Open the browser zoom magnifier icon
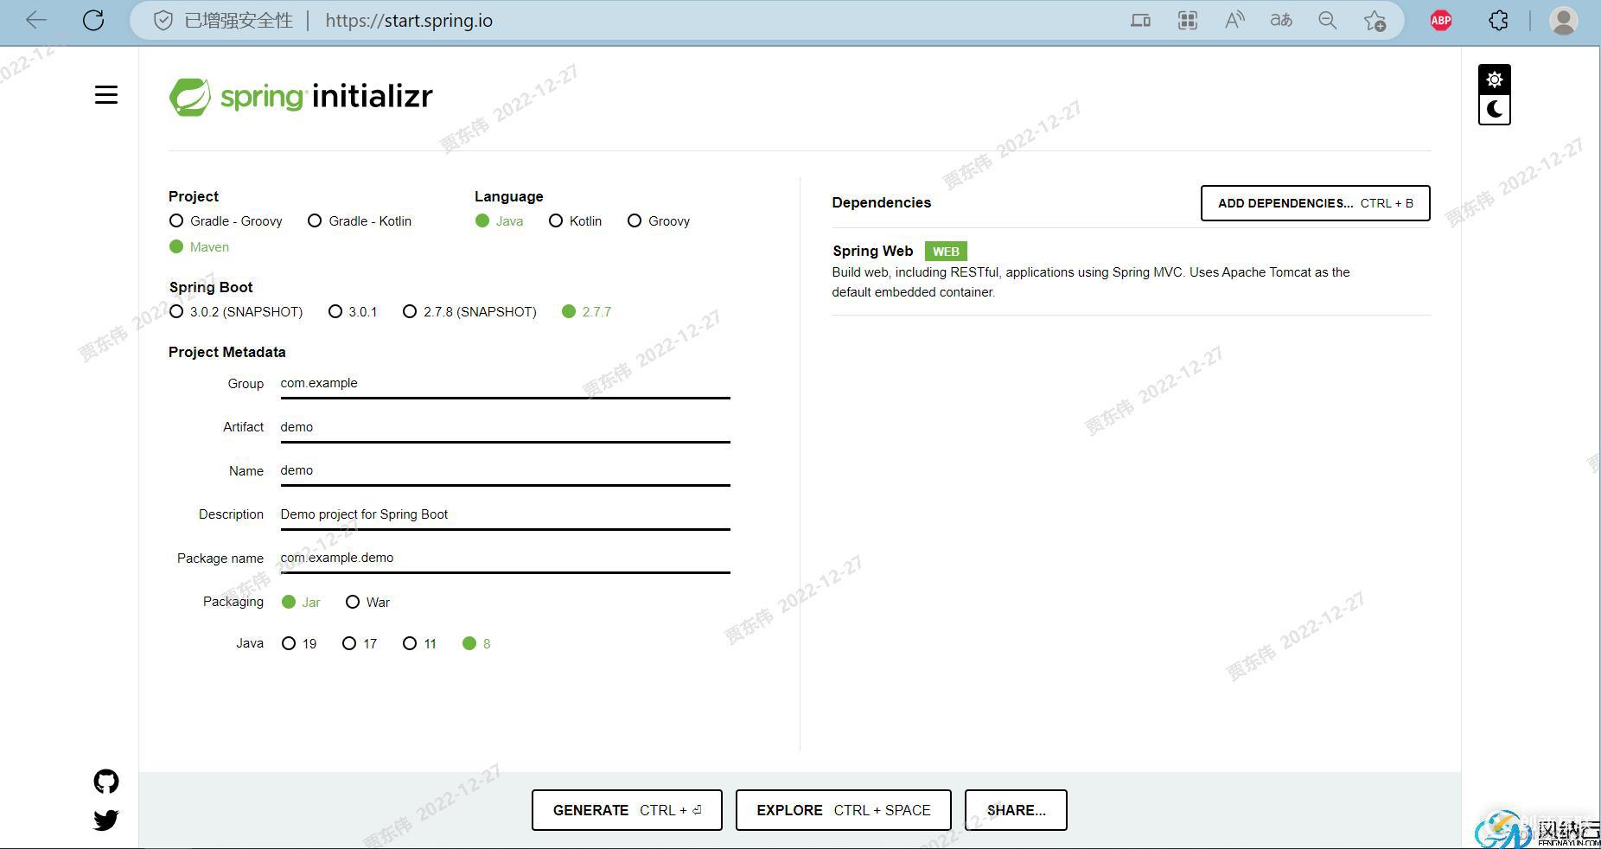This screenshot has width=1601, height=849. pos(1328,21)
